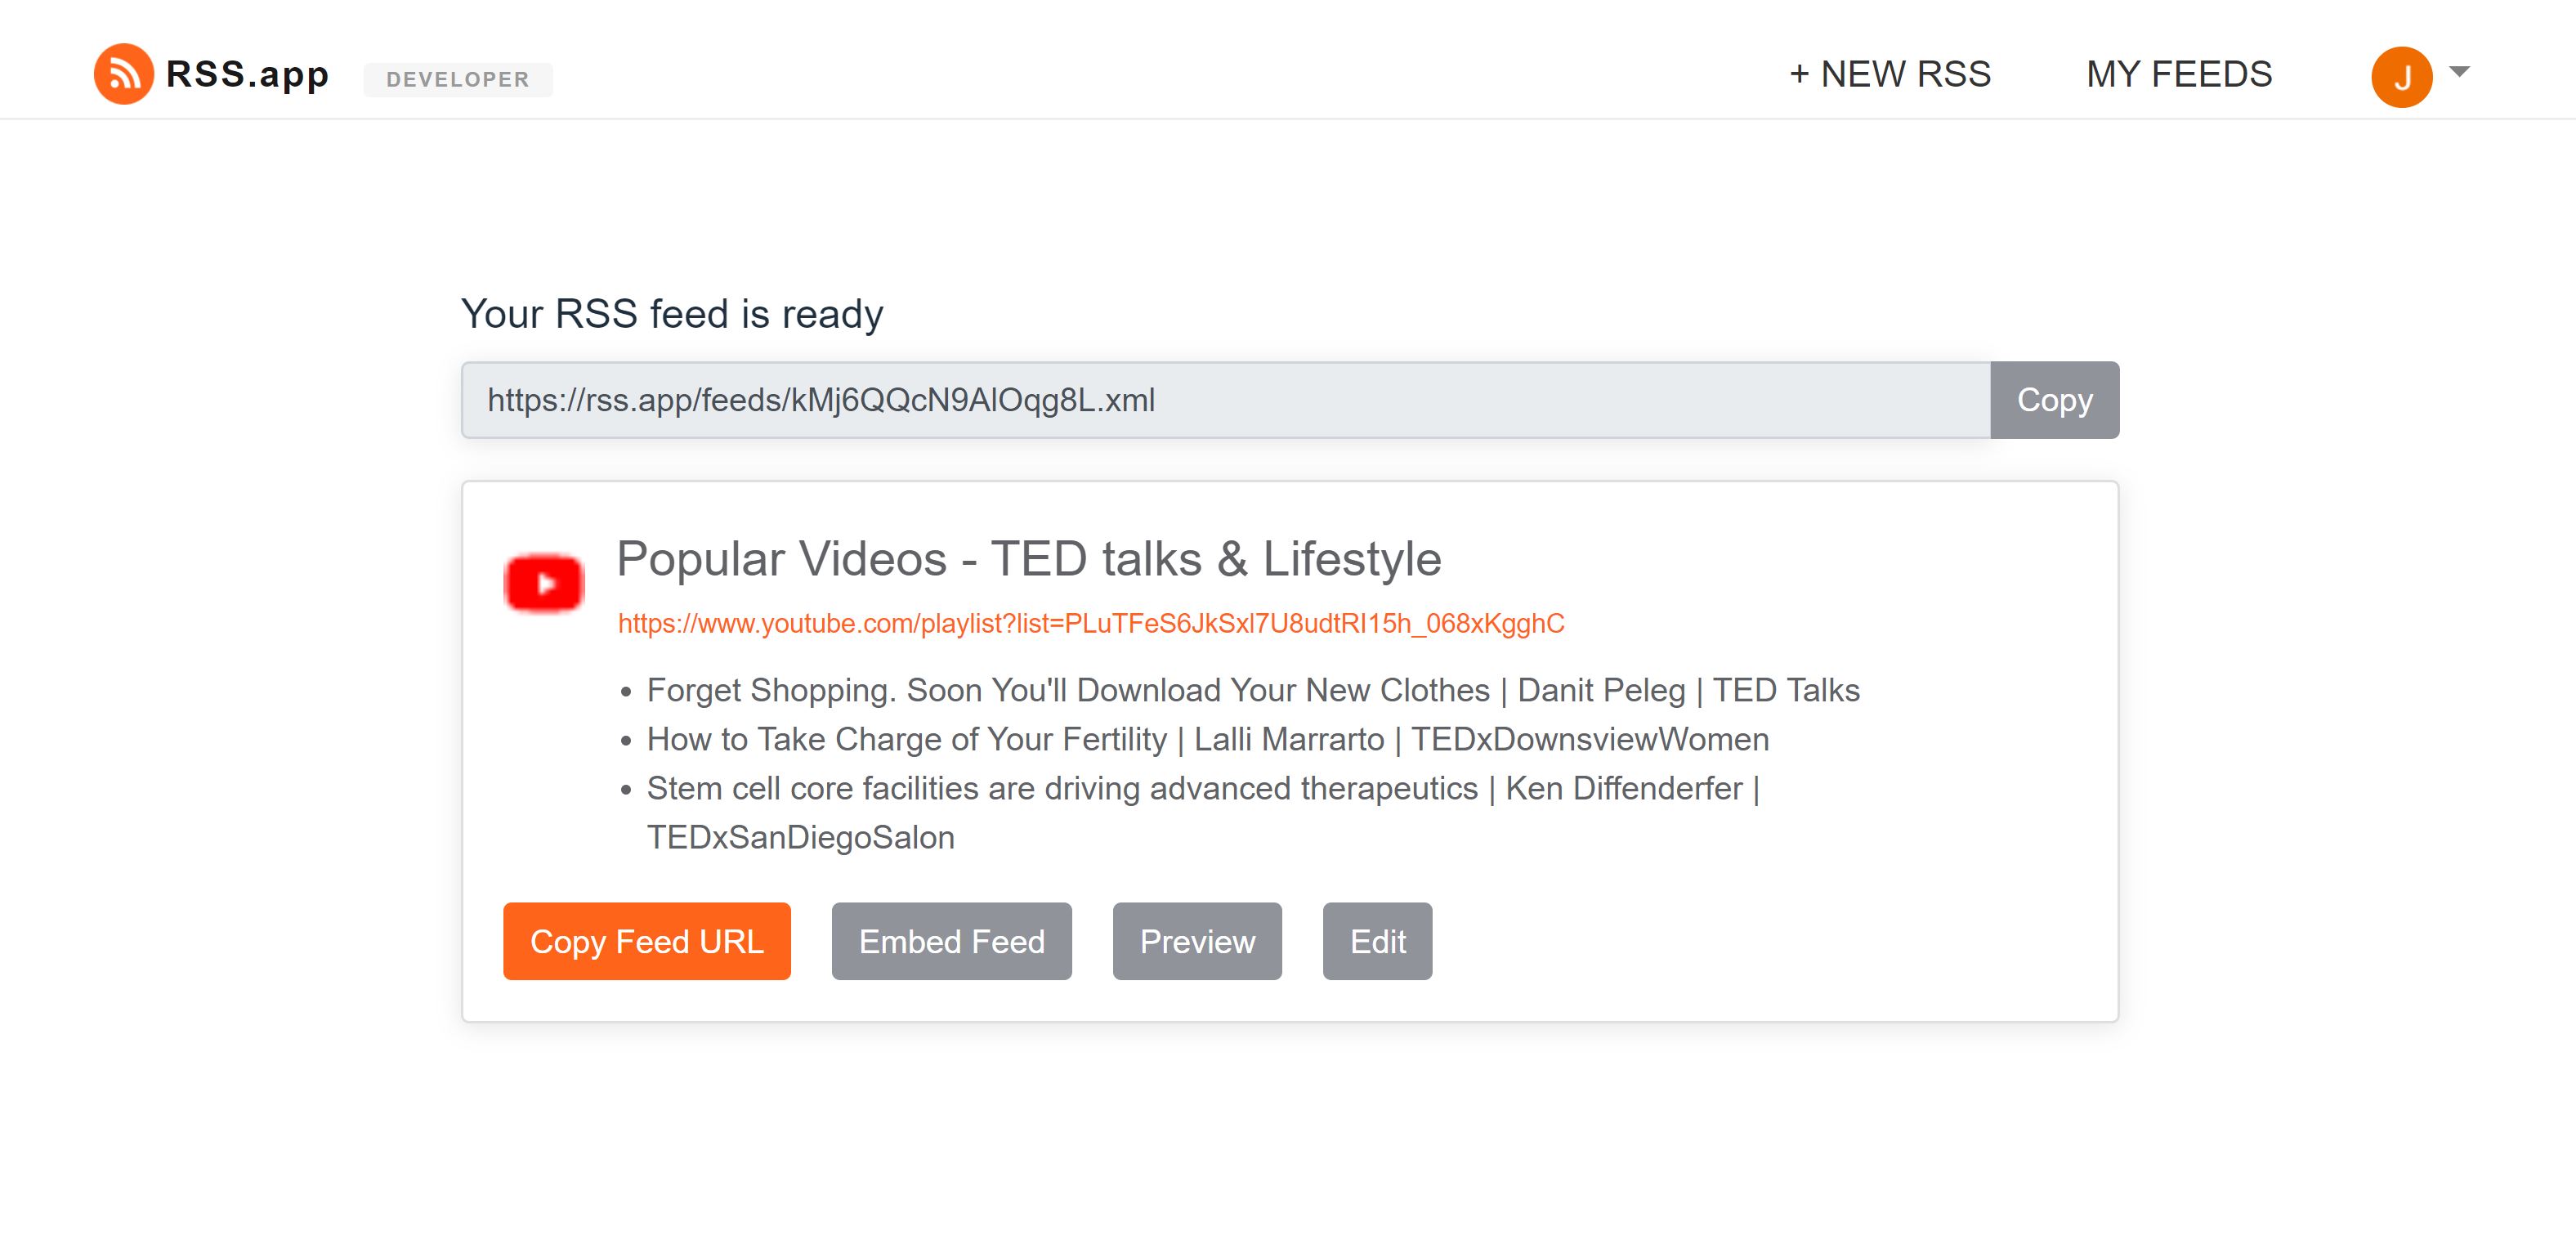Screen dimensions: 2576x1236
Task: Click the RSS.app orange logo icon
Action: (123, 74)
